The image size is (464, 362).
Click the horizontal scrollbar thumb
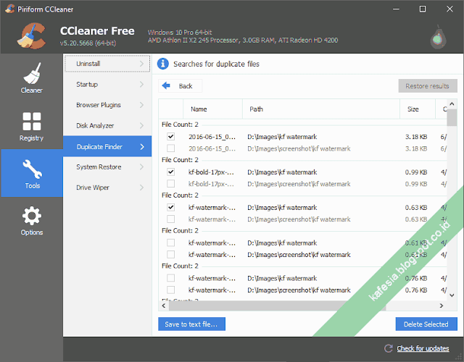pos(277,306)
